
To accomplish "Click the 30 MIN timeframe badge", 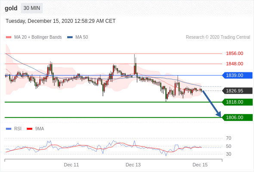I will pos(32,8).
